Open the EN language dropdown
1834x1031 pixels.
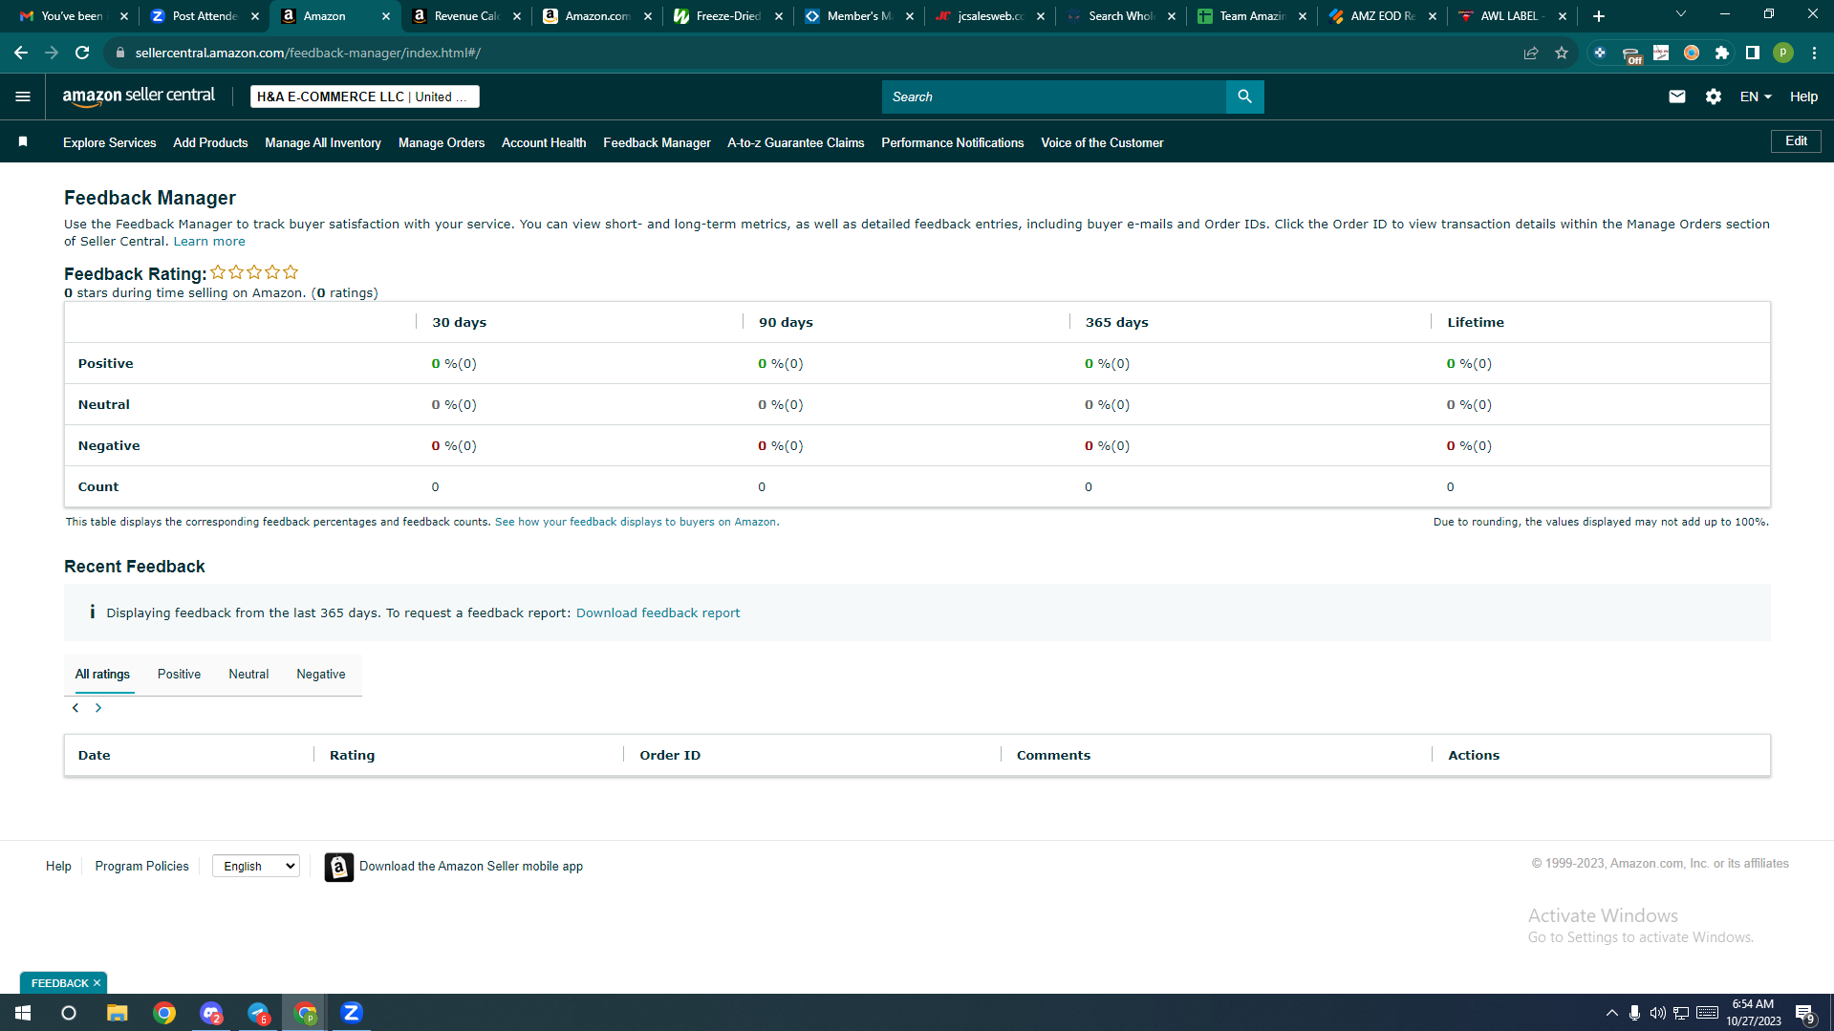[1756, 97]
